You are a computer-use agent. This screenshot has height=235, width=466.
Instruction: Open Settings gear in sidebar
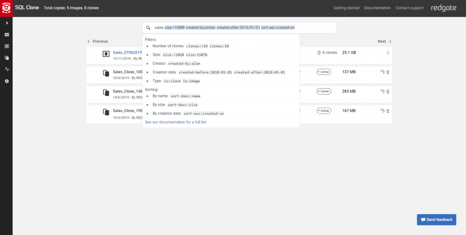6,81
